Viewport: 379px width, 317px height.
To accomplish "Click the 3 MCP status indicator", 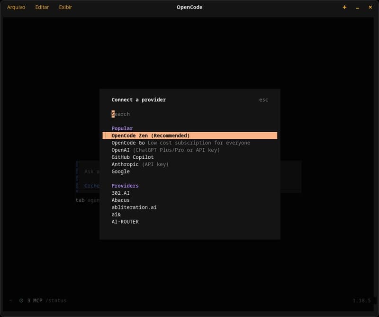I will point(31,300).
